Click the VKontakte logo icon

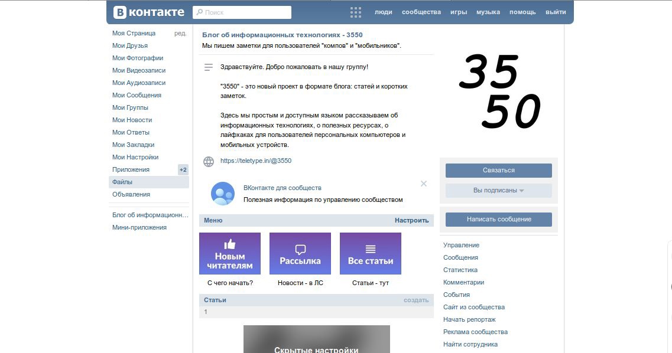pos(121,12)
